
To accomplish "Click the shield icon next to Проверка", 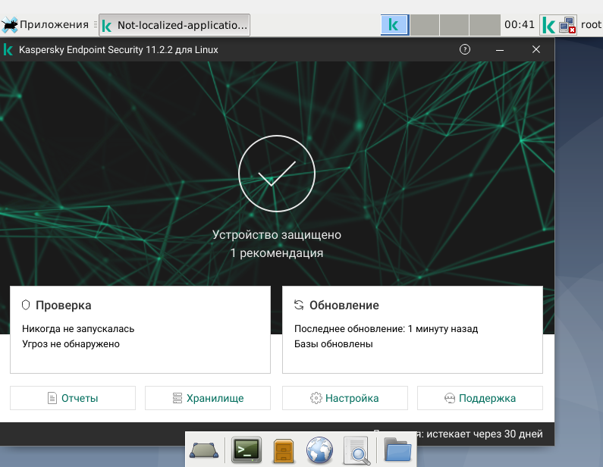I will [x=26, y=306].
